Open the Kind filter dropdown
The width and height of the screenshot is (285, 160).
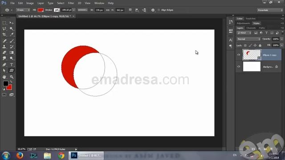(244, 33)
